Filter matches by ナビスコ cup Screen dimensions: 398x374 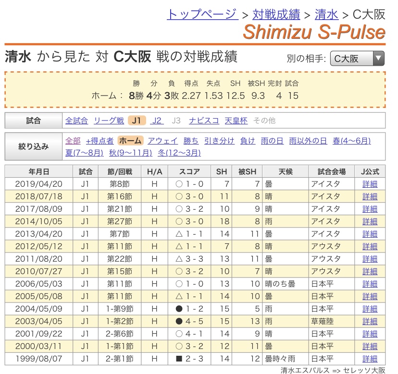click(204, 121)
